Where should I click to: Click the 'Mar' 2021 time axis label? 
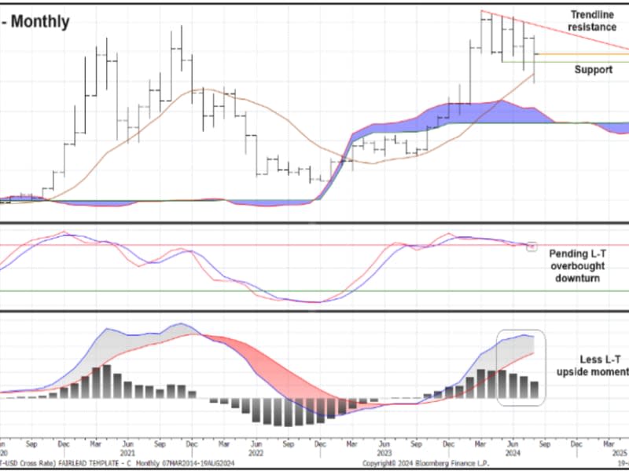click(95, 444)
